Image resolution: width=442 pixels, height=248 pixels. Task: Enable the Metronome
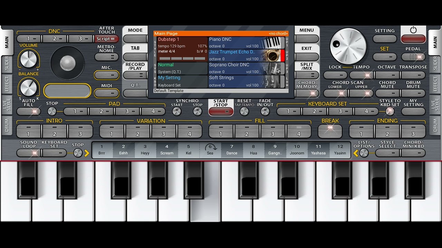point(106,57)
